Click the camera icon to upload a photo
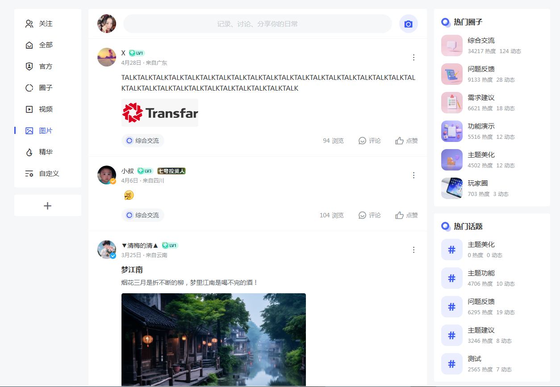Viewport: 560px width, 387px height. click(x=408, y=24)
